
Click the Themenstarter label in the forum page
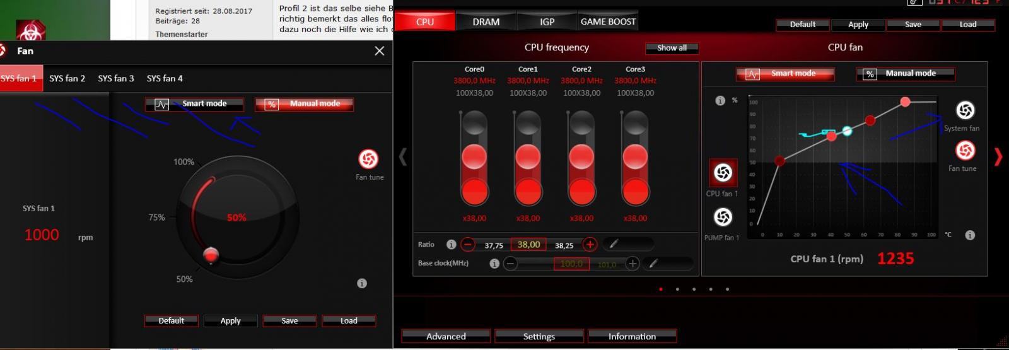(182, 34)
